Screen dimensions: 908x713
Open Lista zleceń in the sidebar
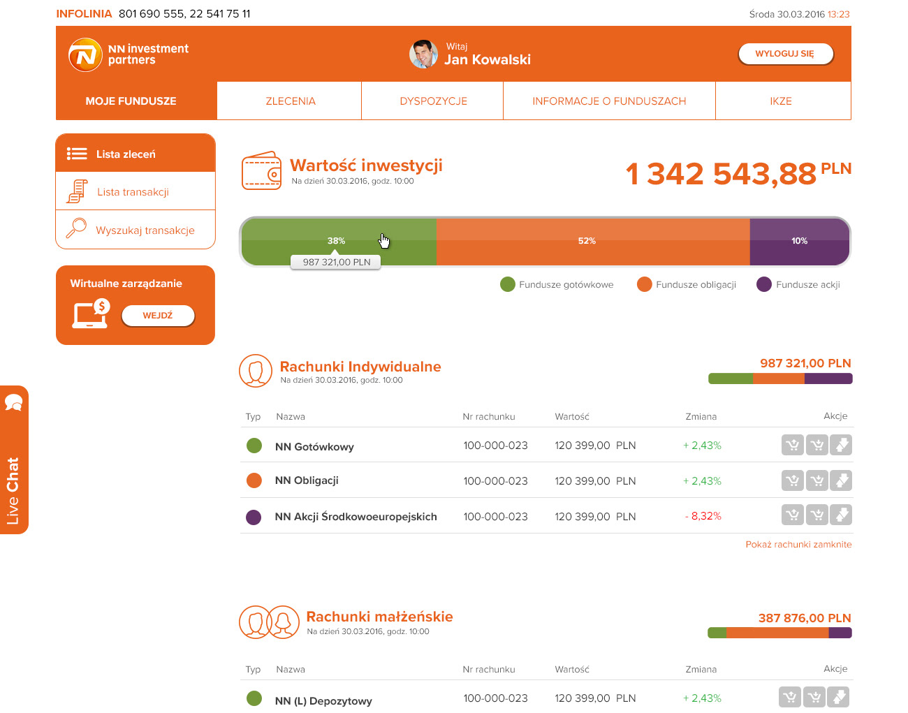(x=136, y=154)
